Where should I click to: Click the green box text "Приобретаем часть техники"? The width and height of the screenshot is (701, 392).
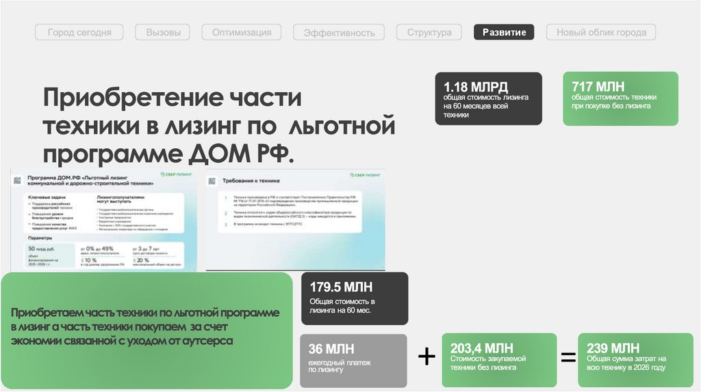(x=145, y=326)
